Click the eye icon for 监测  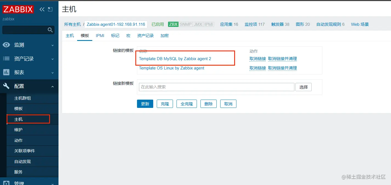pos(6,45)
